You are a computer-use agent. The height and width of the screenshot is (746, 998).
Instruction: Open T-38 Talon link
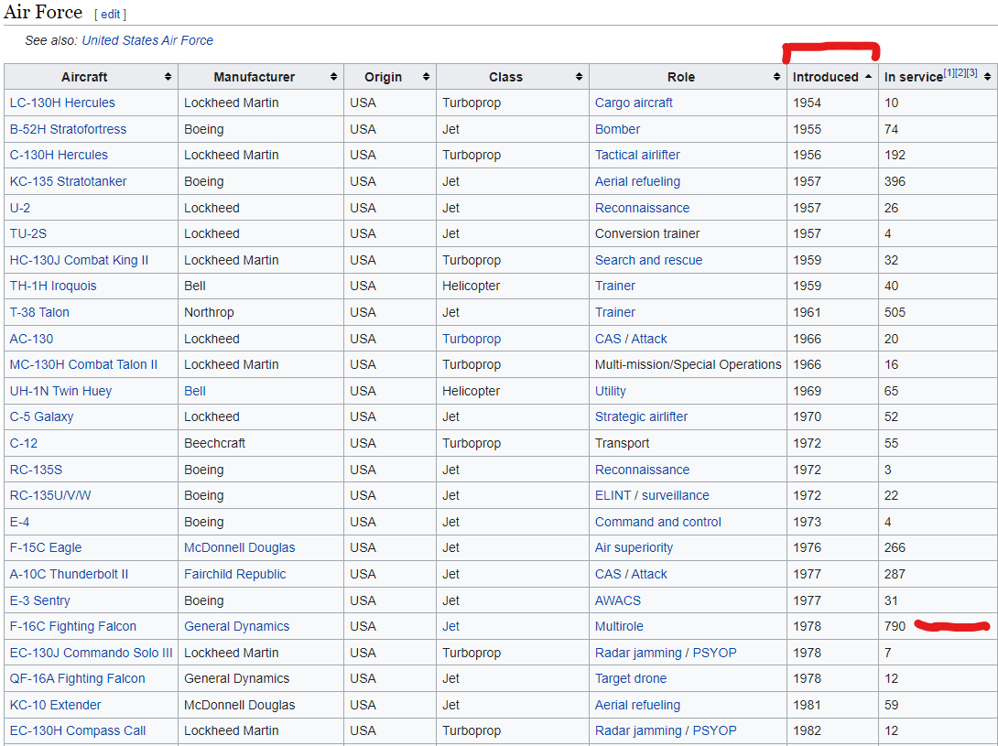pos(39,312)
